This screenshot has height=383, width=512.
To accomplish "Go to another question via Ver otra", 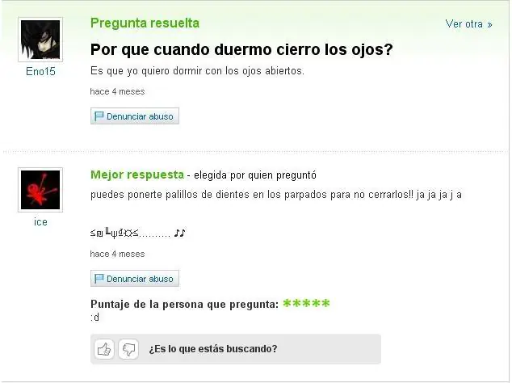I will tap(468, 24).
